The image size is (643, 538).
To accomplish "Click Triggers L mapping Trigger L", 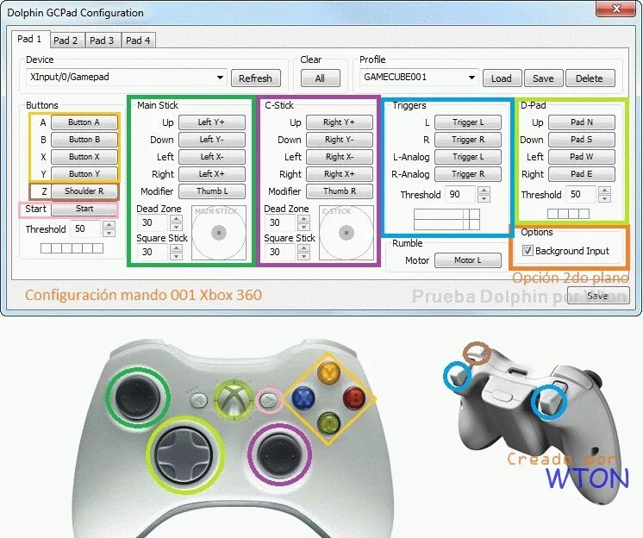I will 468,122.
